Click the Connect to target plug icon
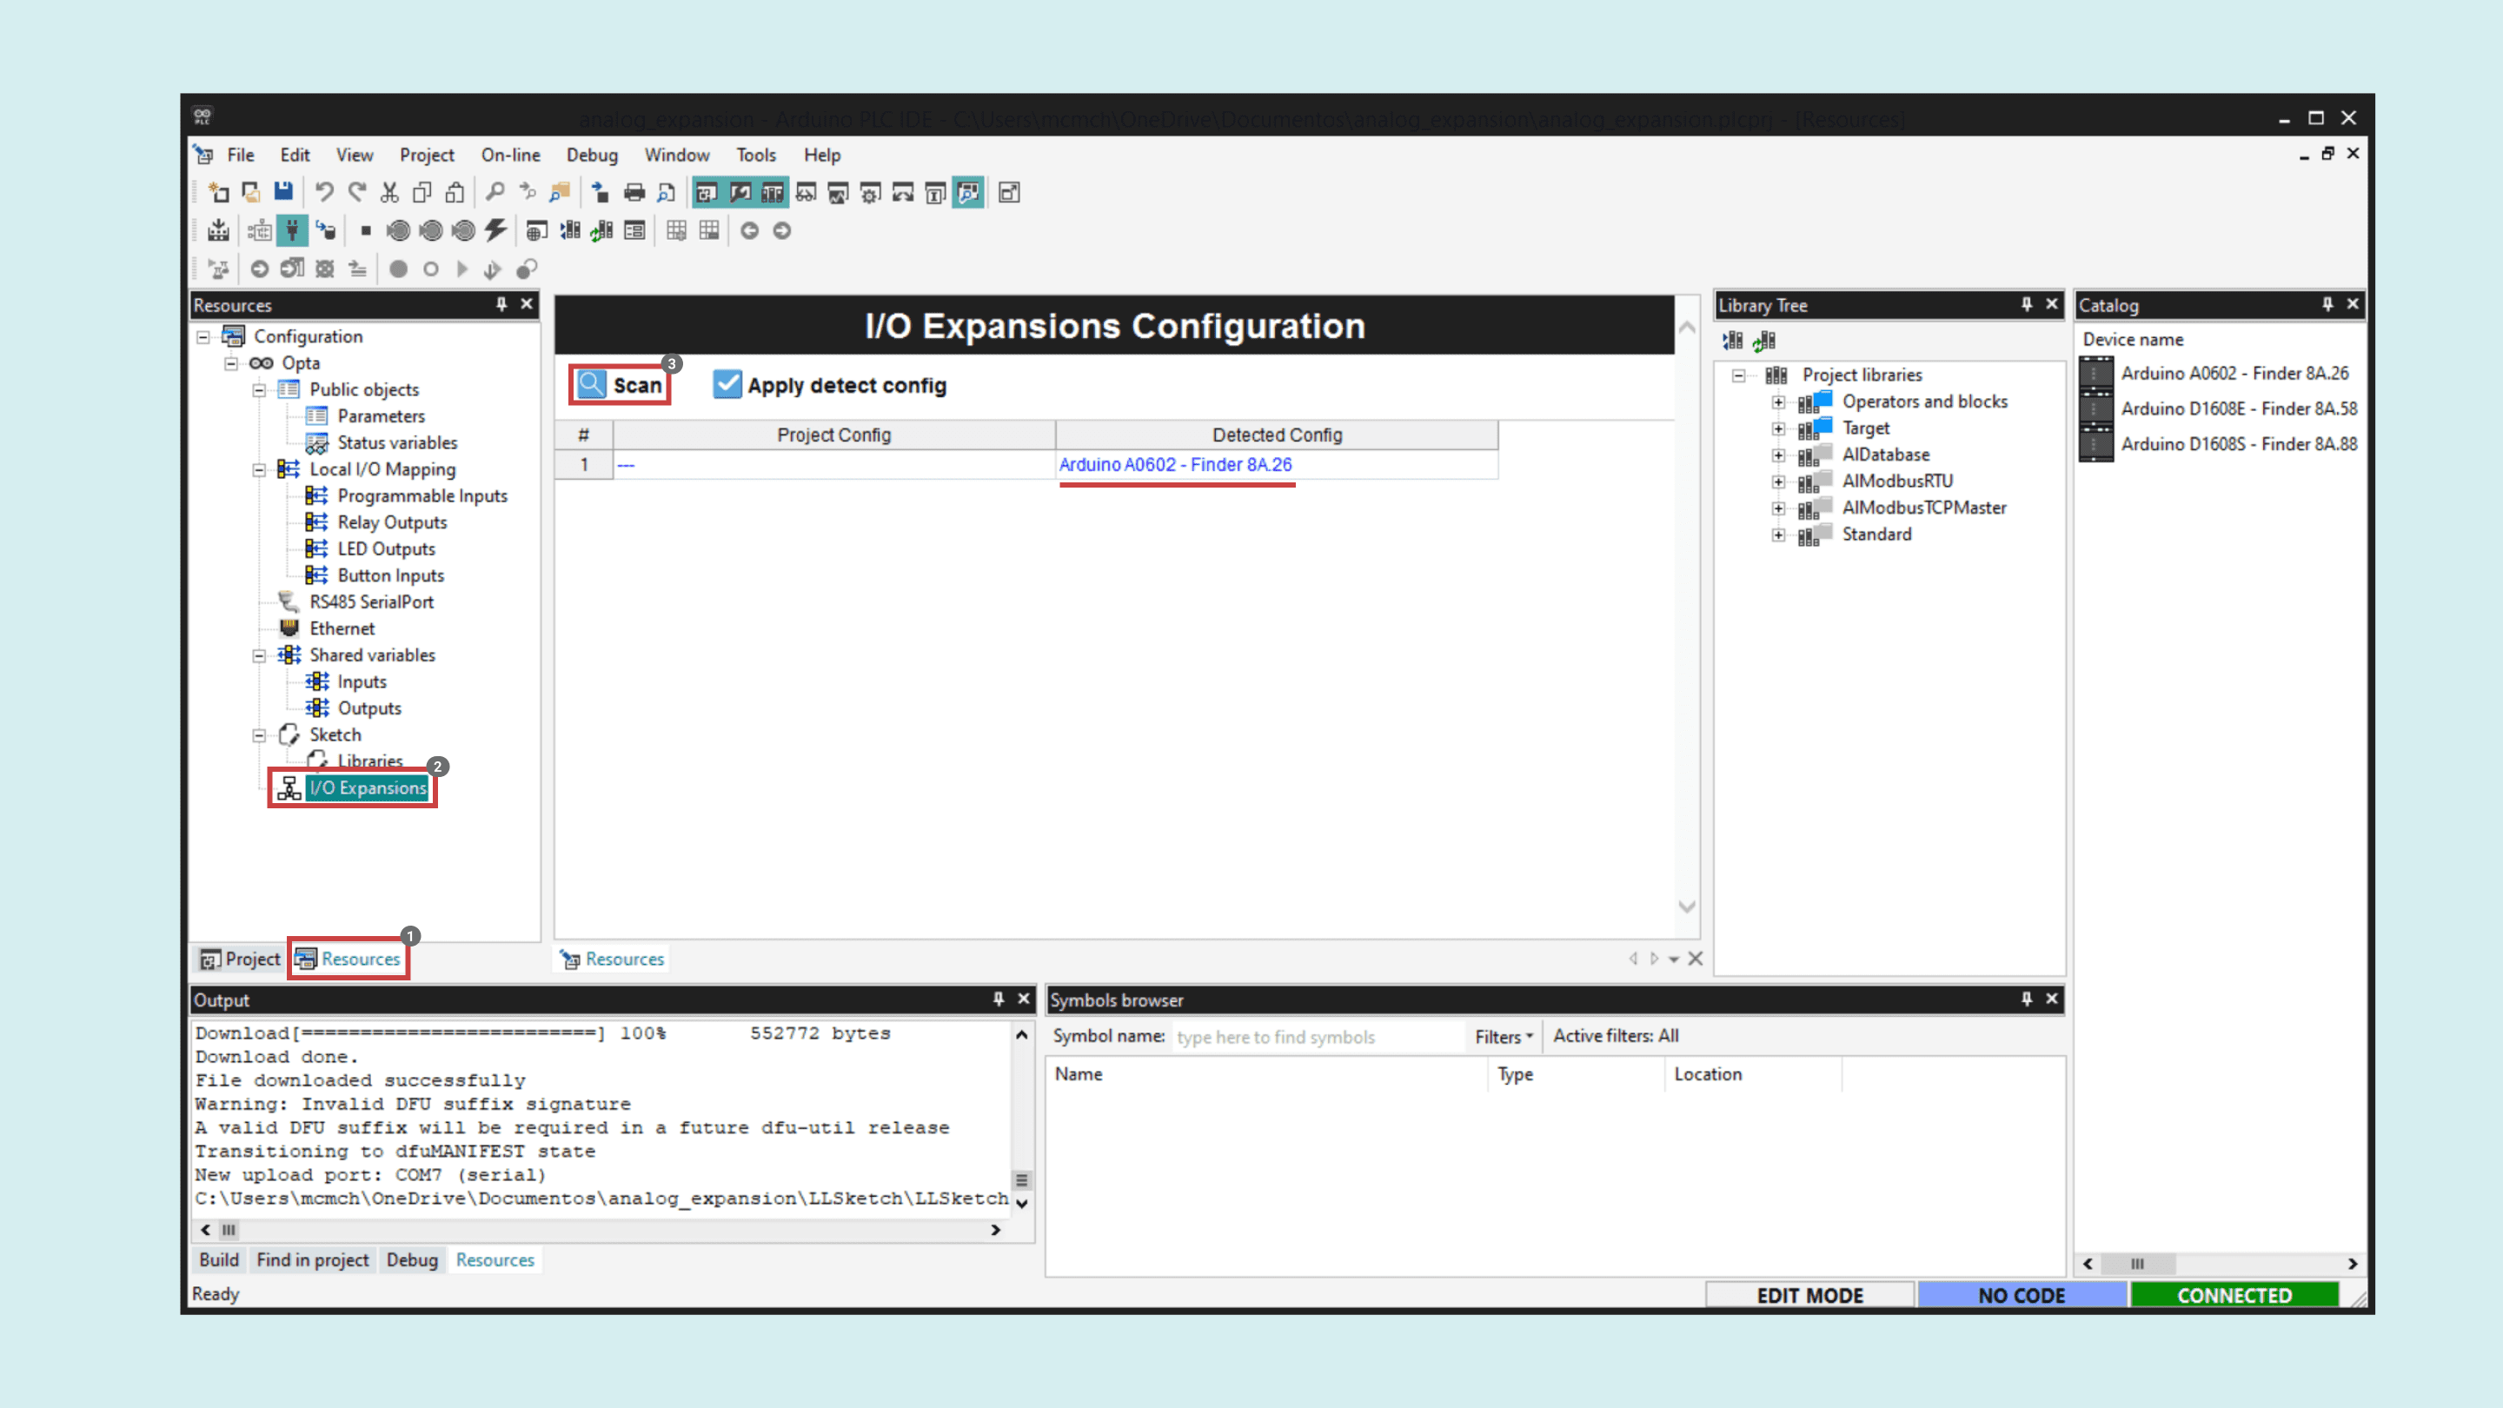Image resolution: width=2503 pixels, height=1408 pixels. click(291, 230)
